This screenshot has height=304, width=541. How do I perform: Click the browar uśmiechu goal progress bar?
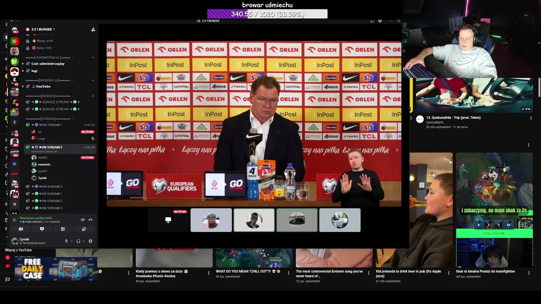[267, 14]
